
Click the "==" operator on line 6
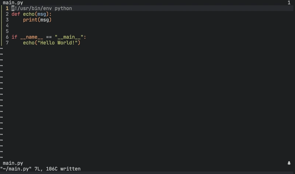49,37
